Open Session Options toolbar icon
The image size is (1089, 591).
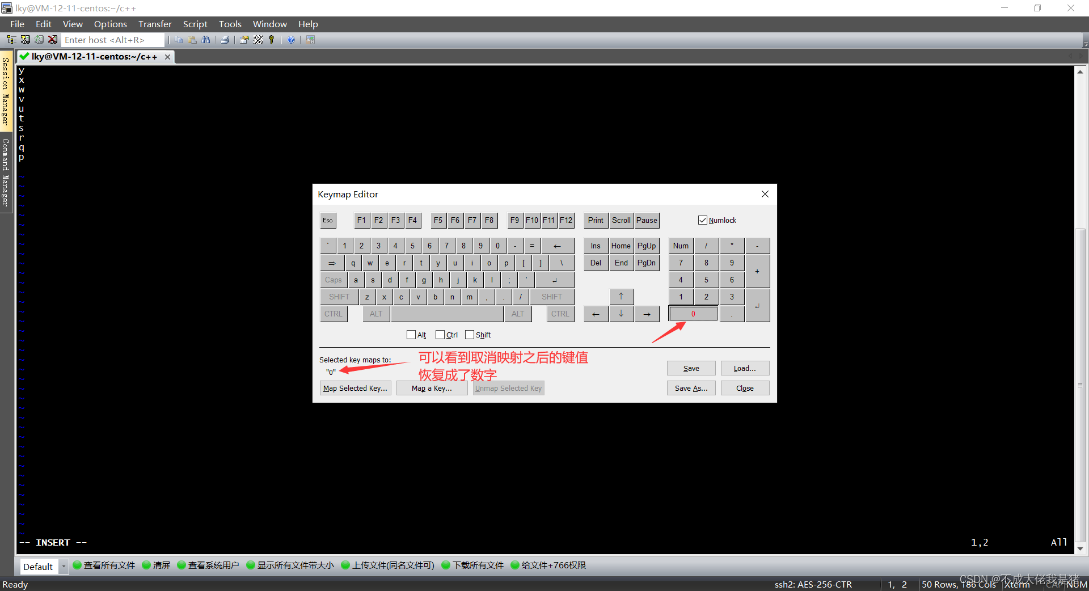[244, 40]
